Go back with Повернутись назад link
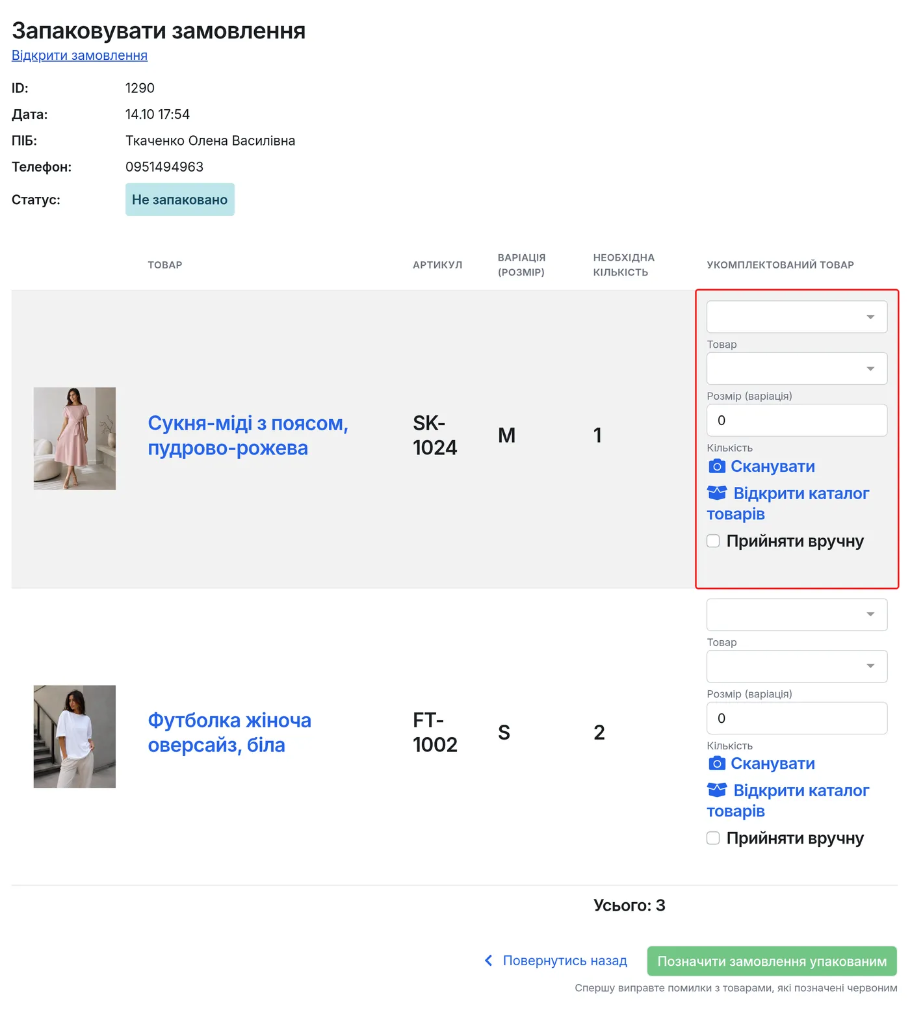The height and width of the screenshot is (1012, 910). coord(565,961)
